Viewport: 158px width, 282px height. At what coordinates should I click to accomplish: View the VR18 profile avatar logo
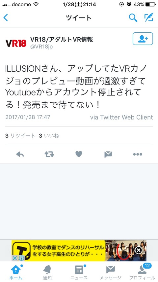point(16,43)
